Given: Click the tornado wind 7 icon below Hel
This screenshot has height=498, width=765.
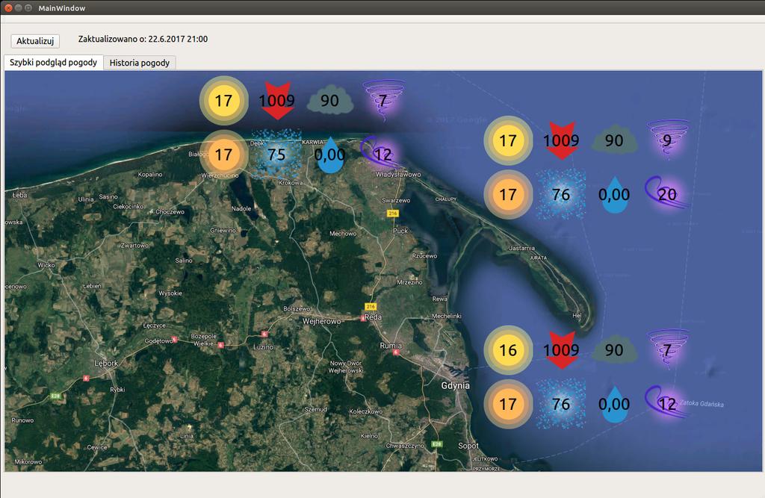Looking at the screenshot, I should [667, 349].
